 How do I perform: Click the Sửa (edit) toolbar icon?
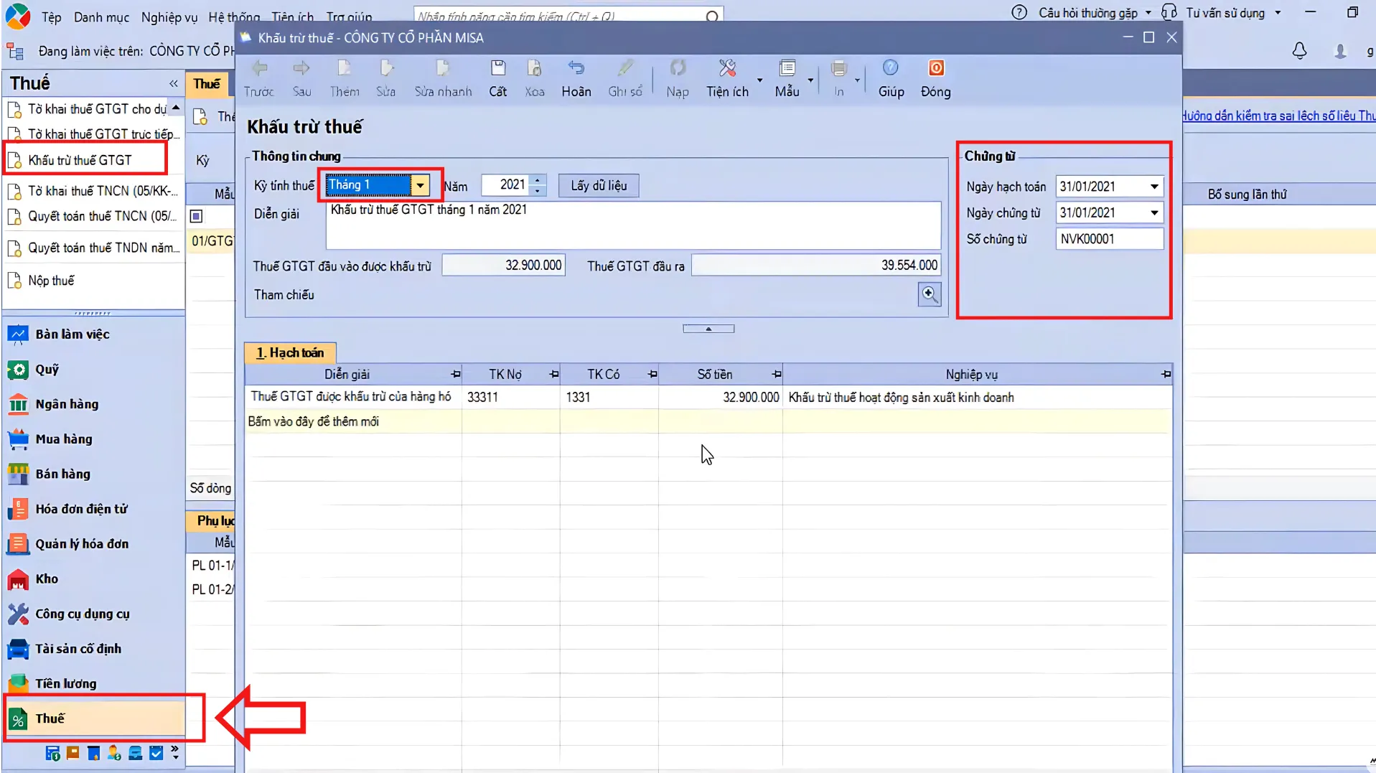pyautogui.click(x=386, y=68)
